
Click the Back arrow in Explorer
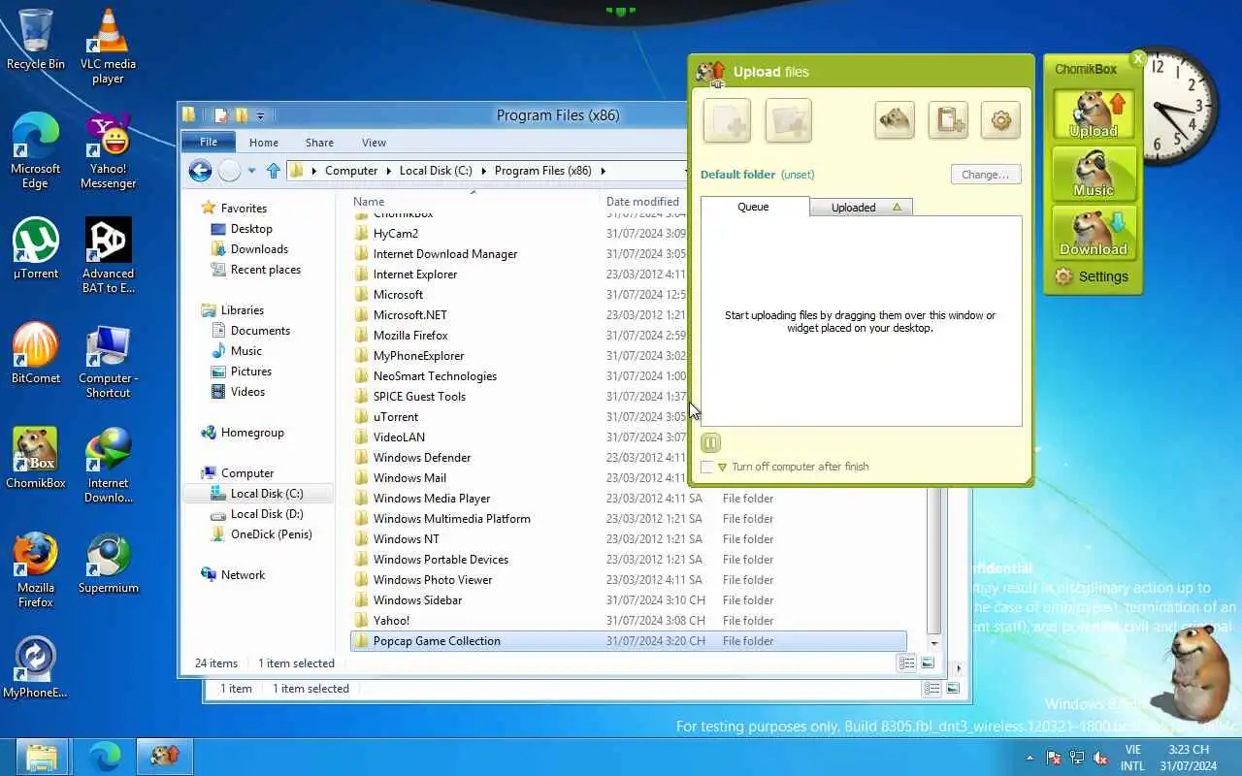tap(200, 171)
